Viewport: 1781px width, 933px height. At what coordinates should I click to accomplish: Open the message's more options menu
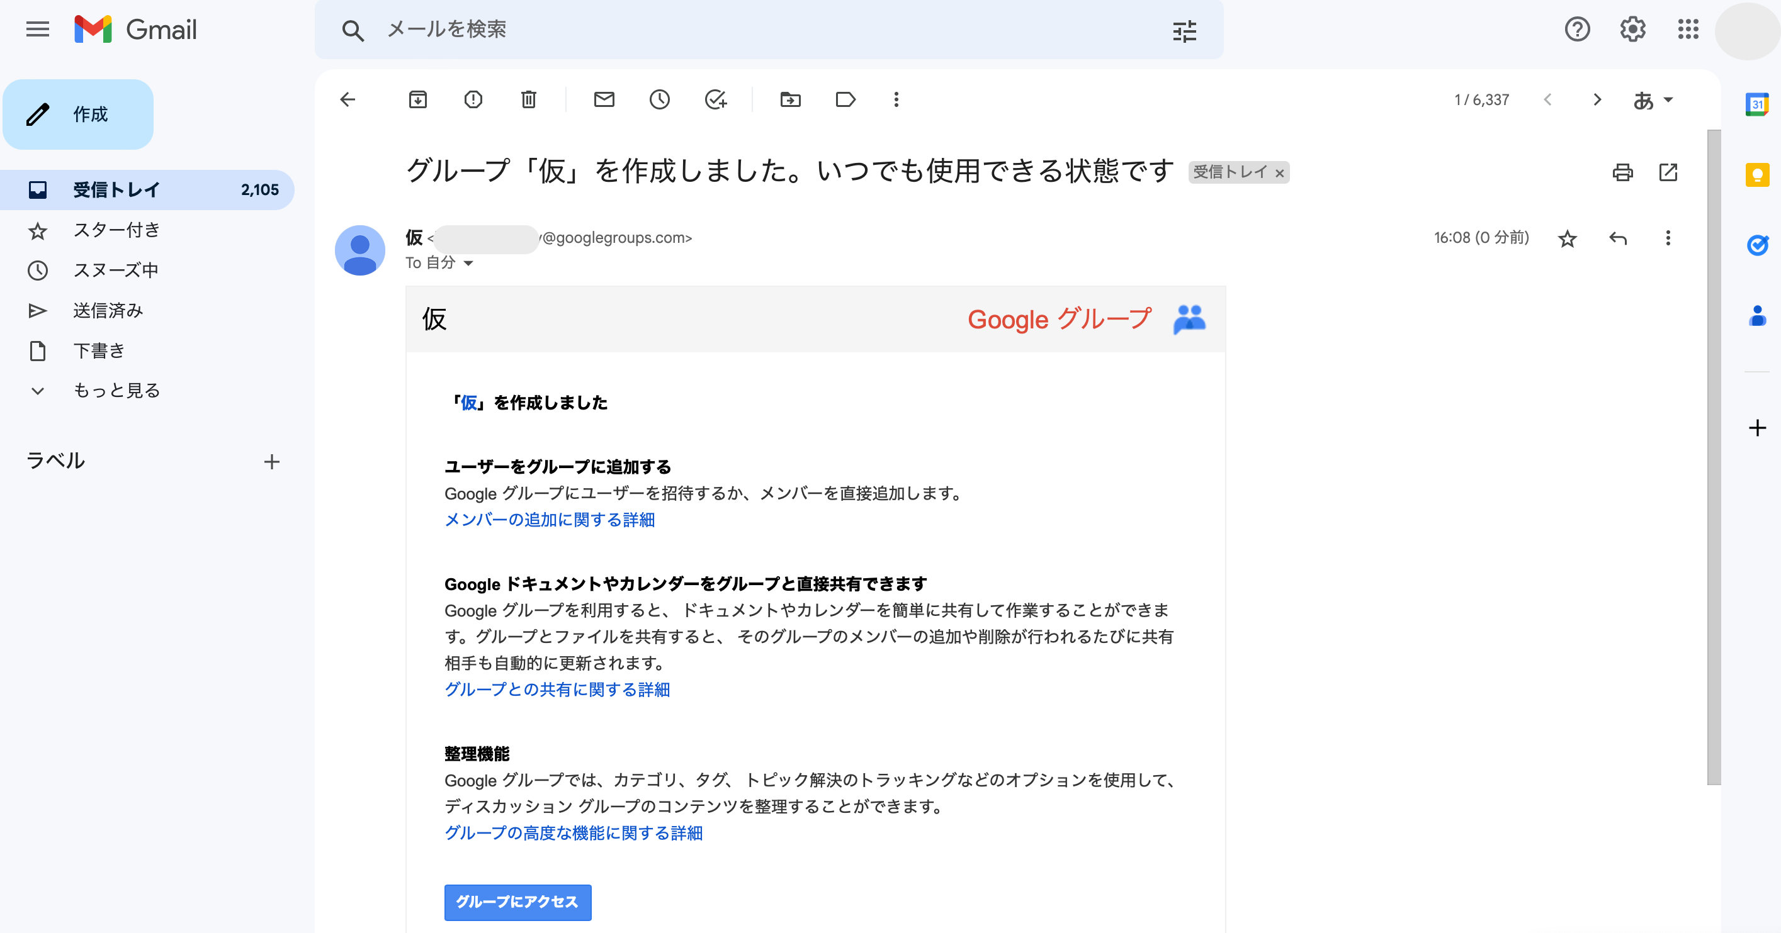click(1668, 238)
